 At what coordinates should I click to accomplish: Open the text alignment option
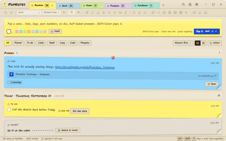[126, 13]
